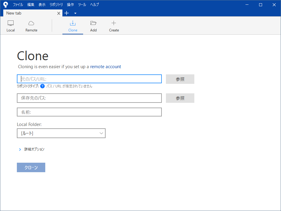The width and height of the screenshot is (281, 211).
Task: Focus the 名前 input field
Action: click(89, 112)
